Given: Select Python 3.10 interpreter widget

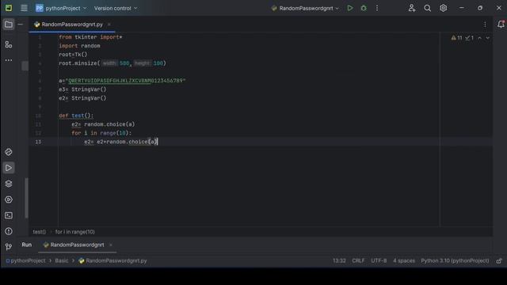Looking at the screenshot, I should pos(455,260).
